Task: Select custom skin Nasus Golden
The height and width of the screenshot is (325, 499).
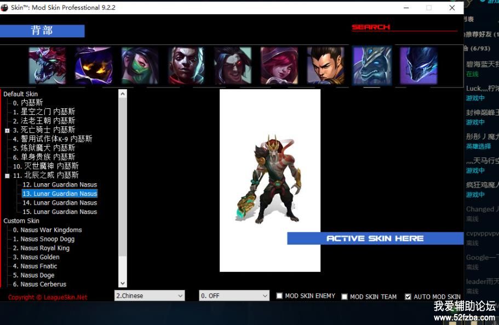Action: point(36,257)
